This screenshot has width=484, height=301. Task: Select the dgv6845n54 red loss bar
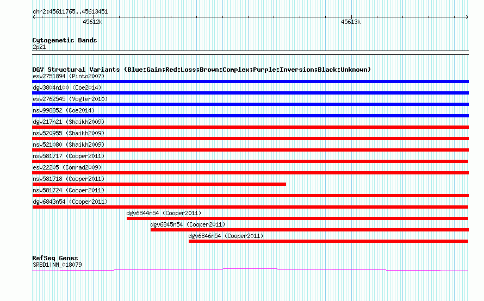[x=309, y=230]
